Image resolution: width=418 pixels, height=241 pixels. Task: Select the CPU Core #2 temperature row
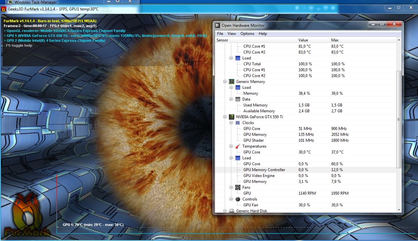[305, 52]
